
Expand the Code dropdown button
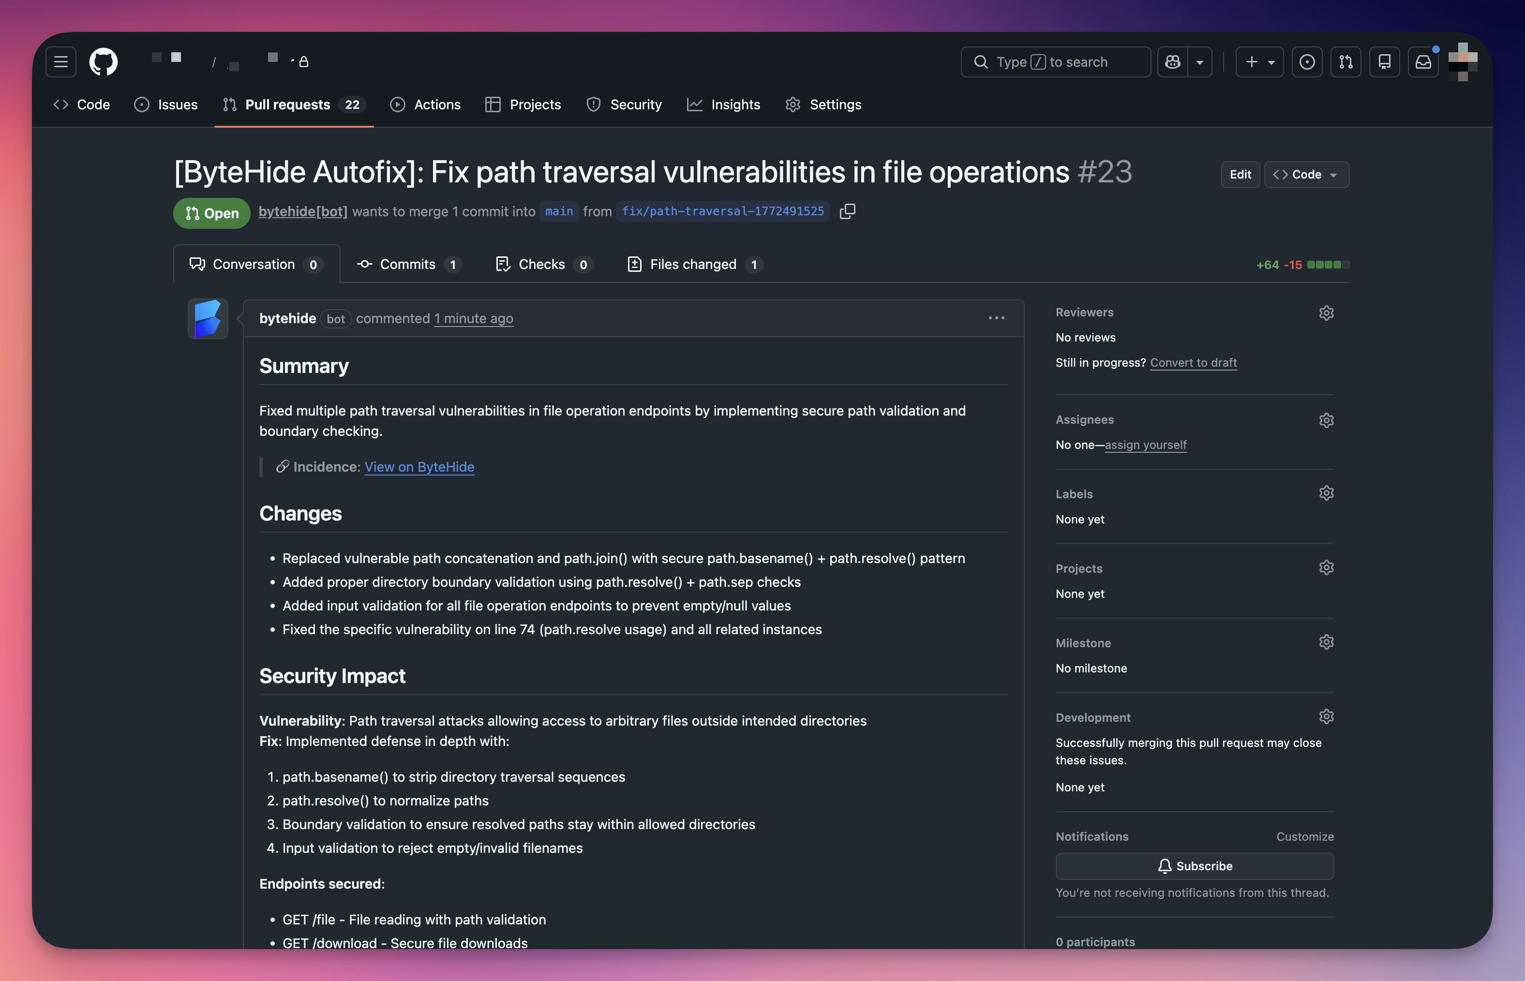pyautogui.click(x=1306, y=175)
